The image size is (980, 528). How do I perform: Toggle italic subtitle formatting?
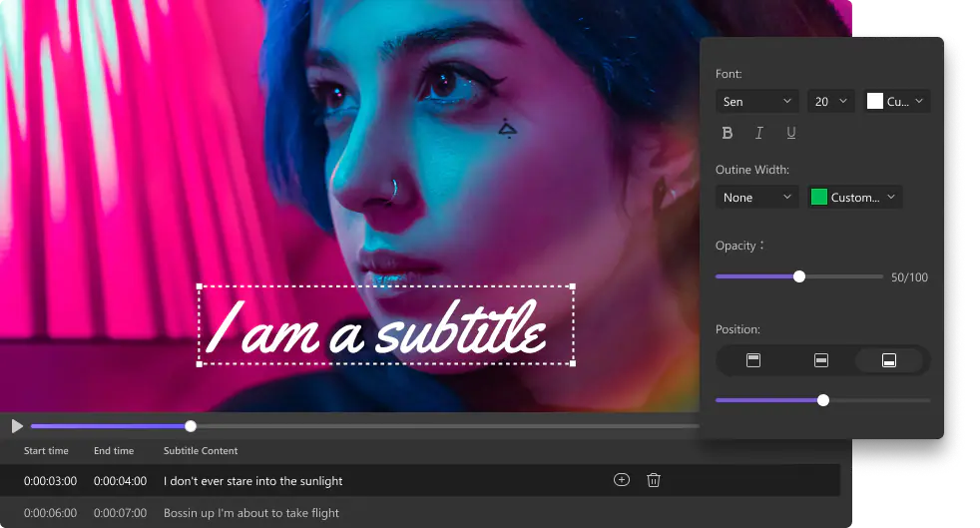click(x=758, y=133)
